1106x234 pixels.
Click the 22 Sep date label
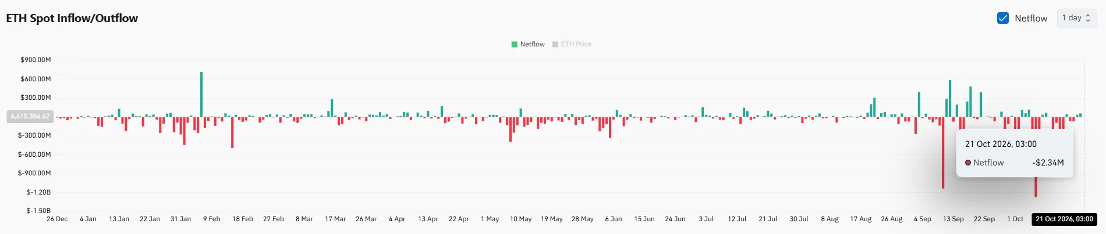tap(984, 219)
